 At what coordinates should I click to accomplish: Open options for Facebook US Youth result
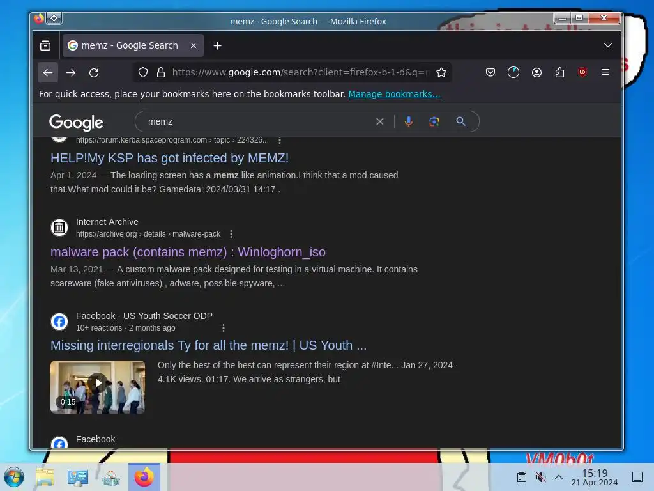pyautogui.click(x=224, y=328)
